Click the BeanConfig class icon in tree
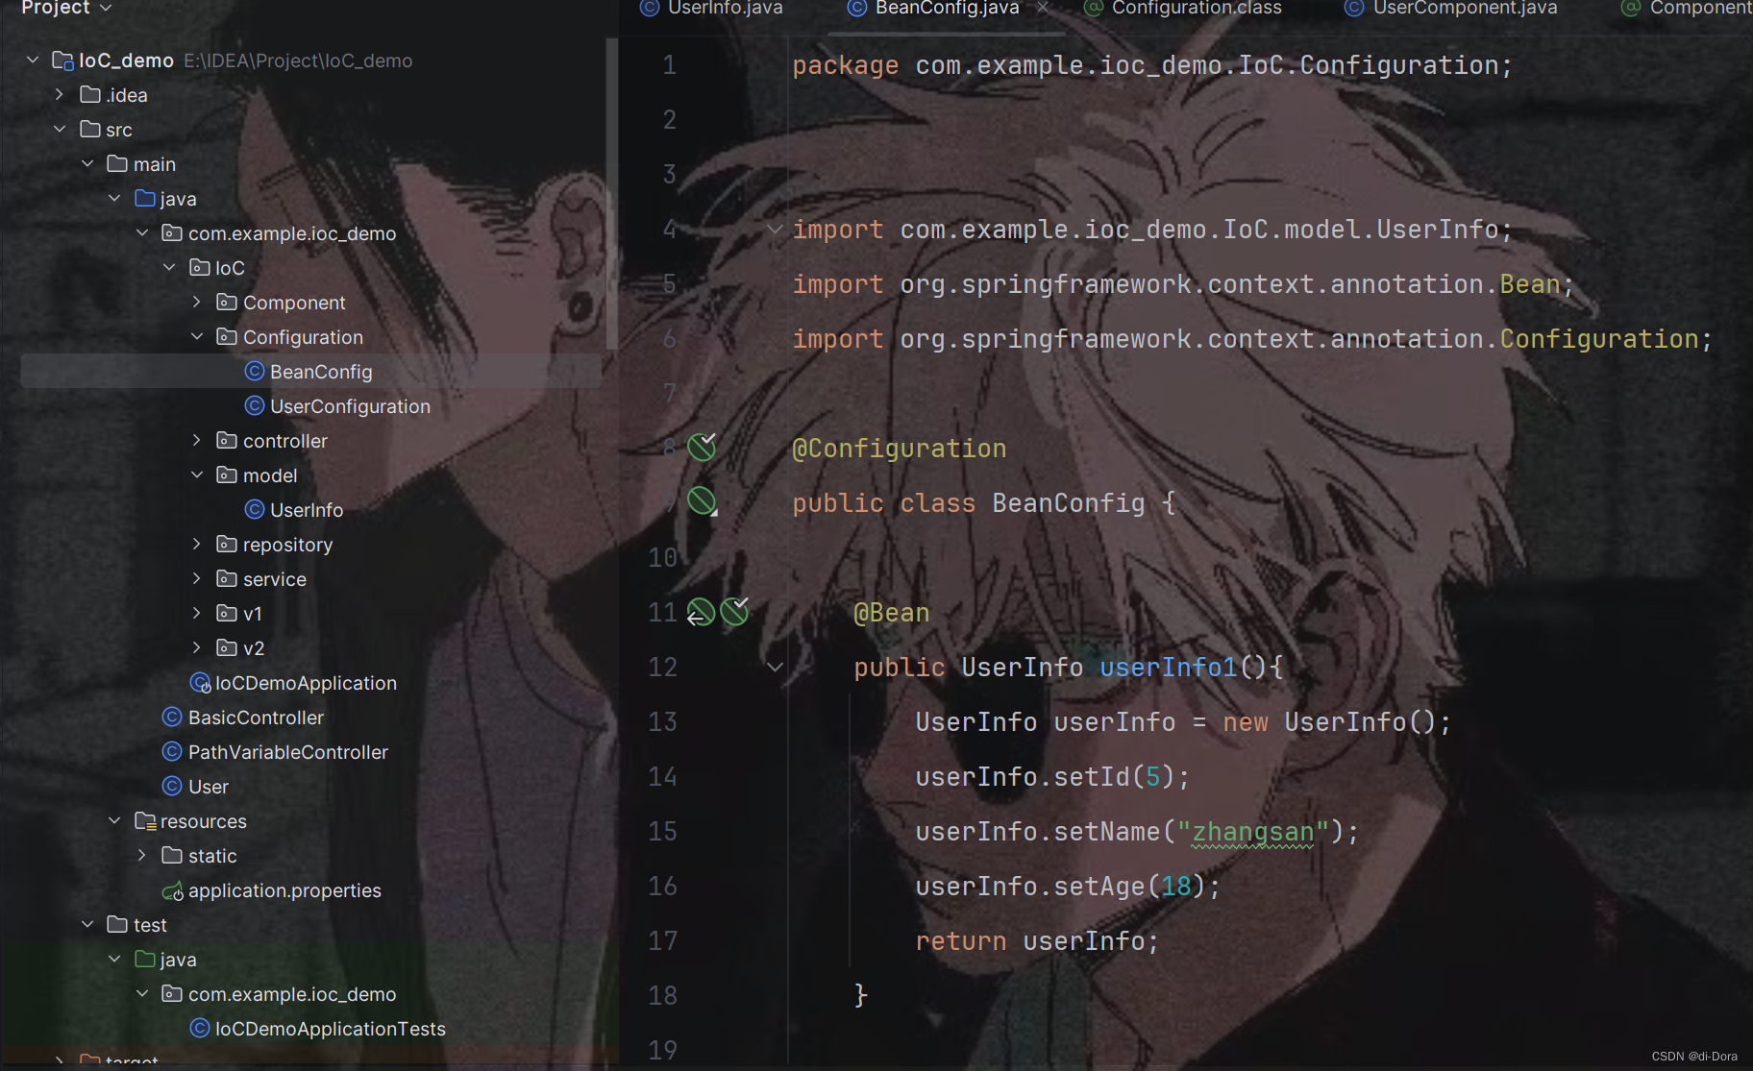This screenshot has width=1753, height=1071. pyautogui.click(x=255, y=372)
